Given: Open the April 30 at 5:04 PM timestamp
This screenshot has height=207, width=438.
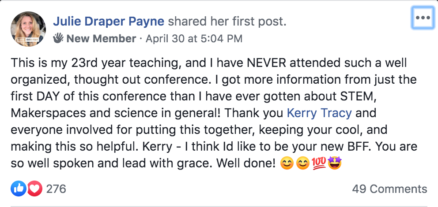Looking at the screenshot, I should [x=194, y=39].
